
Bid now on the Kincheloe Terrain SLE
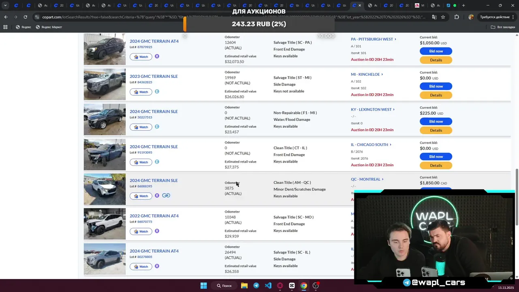pyautogui.click(x=436, y=86)
